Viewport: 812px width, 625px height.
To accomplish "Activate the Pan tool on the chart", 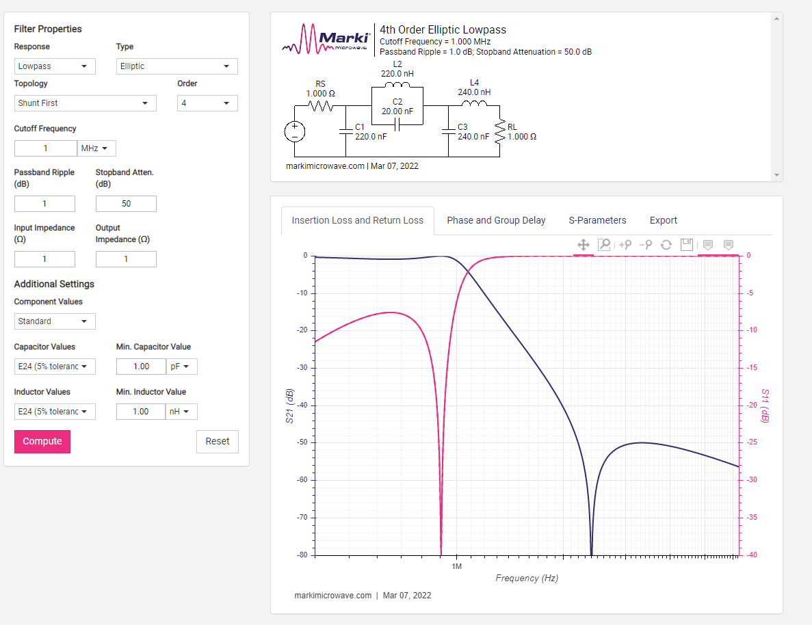I will point(584,245).
